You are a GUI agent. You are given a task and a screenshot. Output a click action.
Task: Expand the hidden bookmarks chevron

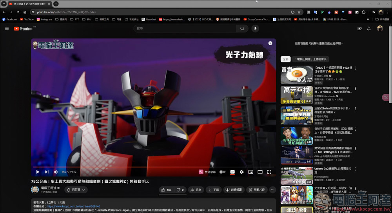coord(368,19)
